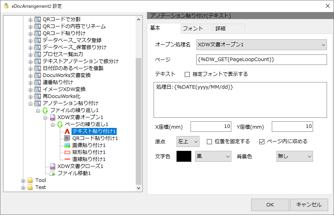Screen dimensions: 334x215
Task: Switch to the 詳細 tab
Action: pos(229,28)
